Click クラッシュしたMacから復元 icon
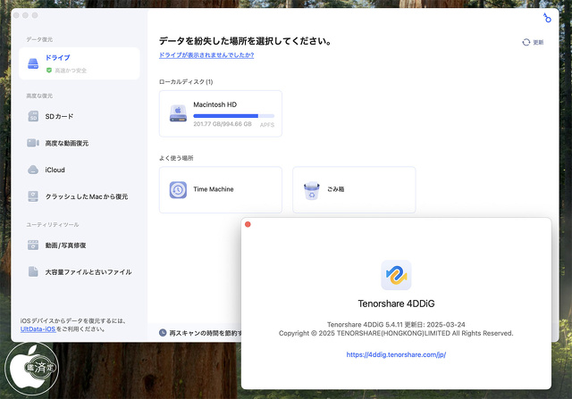Viewport: 572px width, 399px height. [33, 196]
